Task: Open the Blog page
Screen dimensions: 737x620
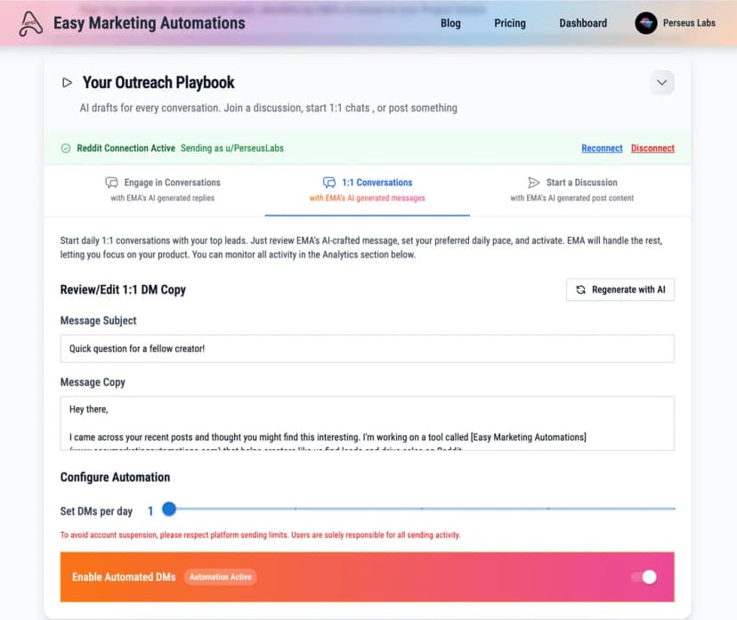Action: tap(450, 23)
